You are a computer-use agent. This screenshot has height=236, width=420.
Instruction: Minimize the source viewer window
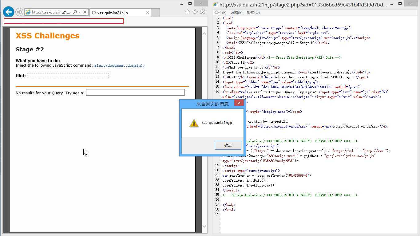[392, 4]
